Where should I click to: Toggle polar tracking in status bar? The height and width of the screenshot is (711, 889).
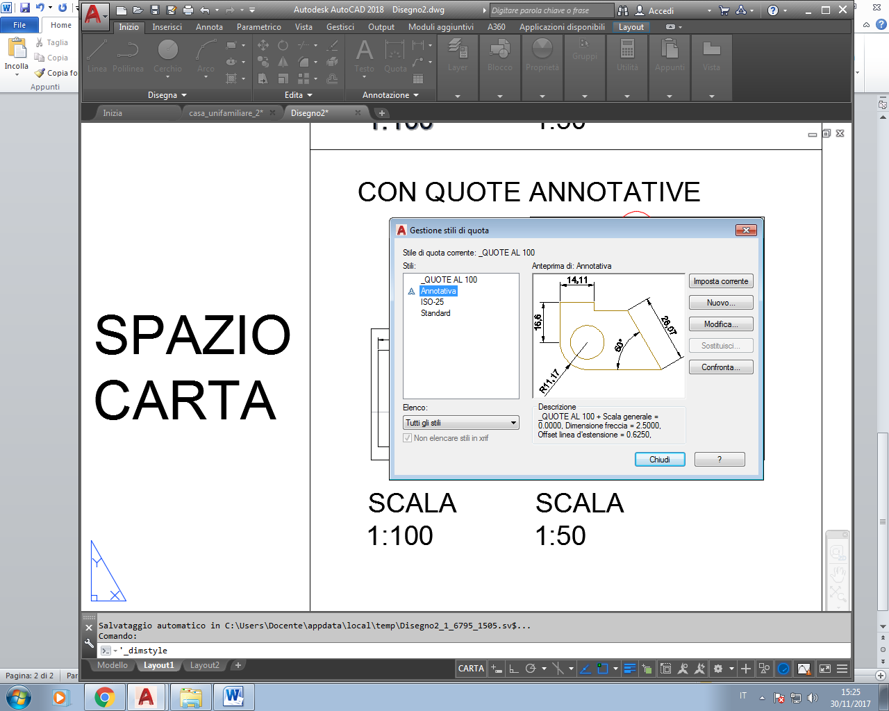531,669
